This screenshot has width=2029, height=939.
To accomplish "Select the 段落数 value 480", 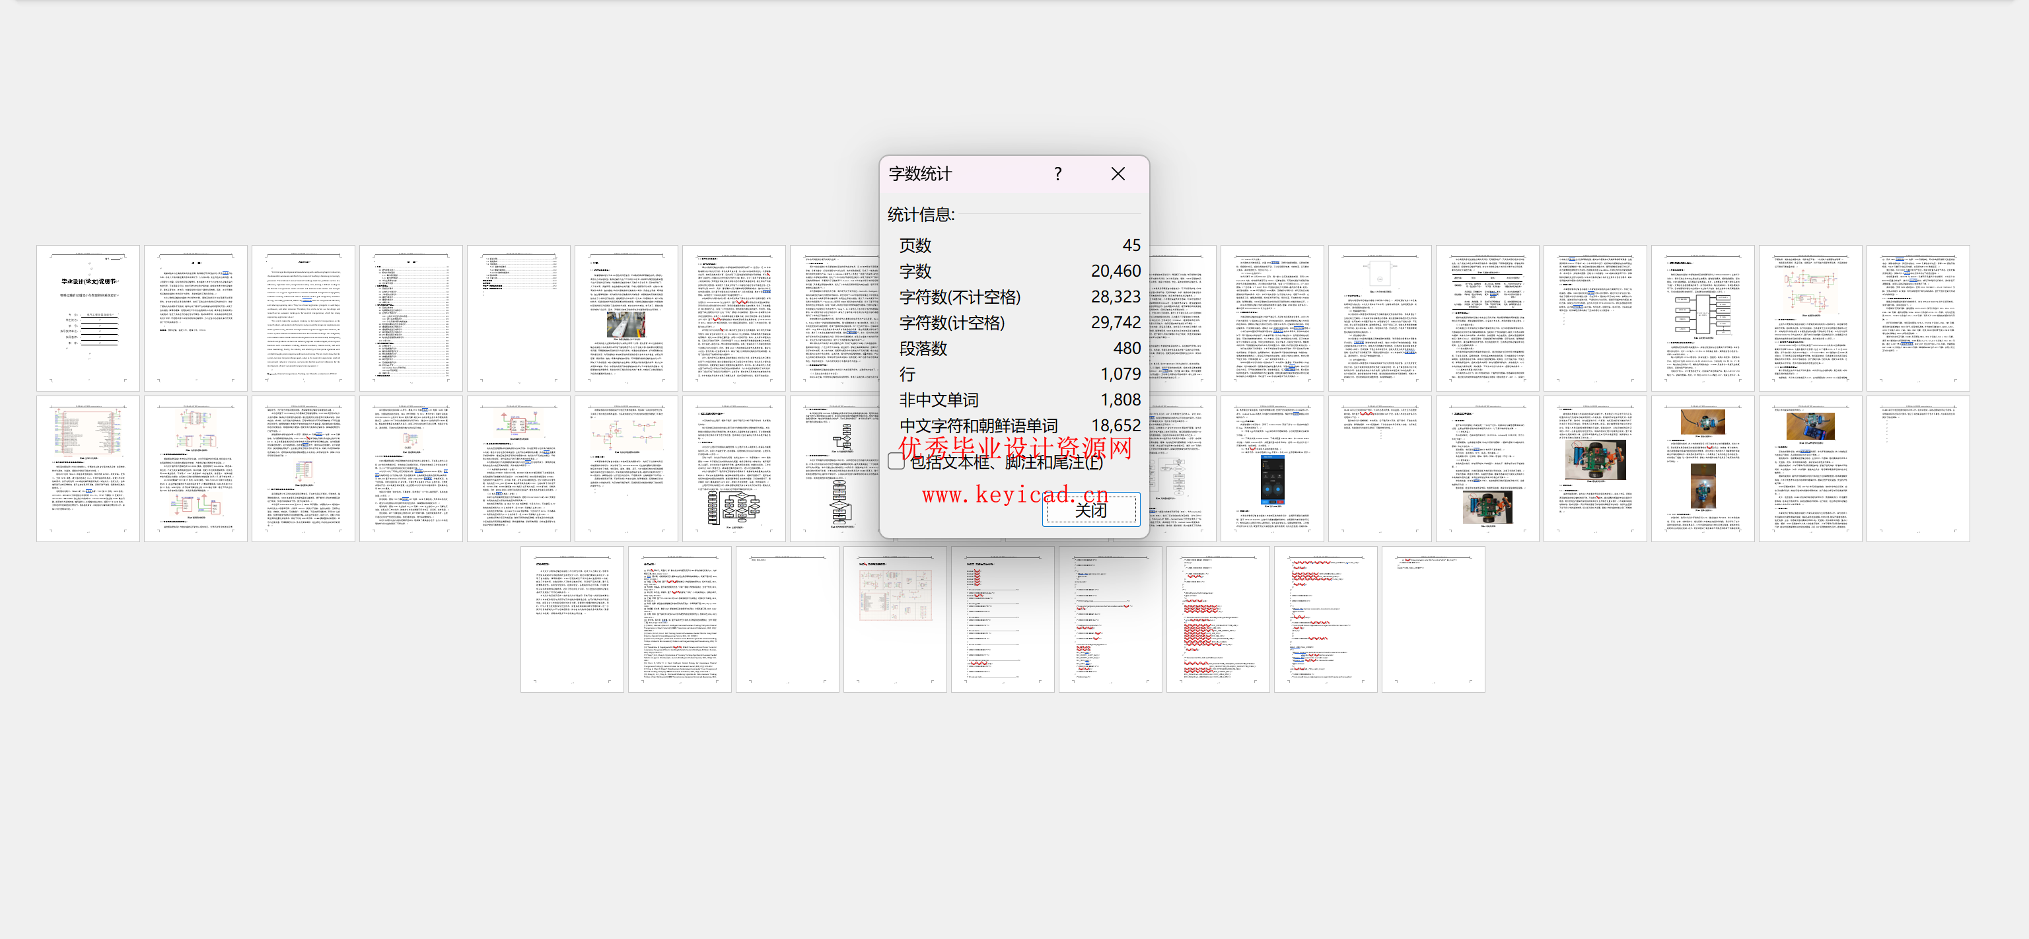I will click(x=1126, y=348).
